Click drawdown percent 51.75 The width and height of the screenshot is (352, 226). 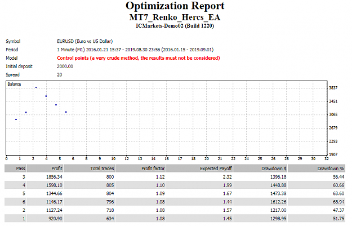coord(338,219)
